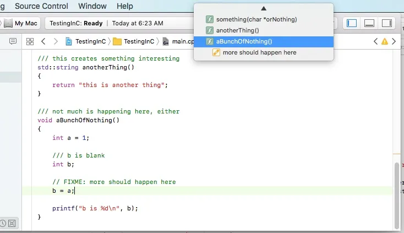Click 'not much is happening here, either' comment
The width and height of the screenshot is (404, 233).
pyautogui.click(x=108, y=112)
